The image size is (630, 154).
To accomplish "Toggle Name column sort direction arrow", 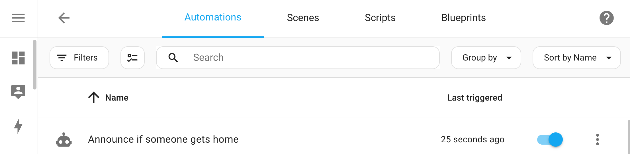I will coord(94,97).
